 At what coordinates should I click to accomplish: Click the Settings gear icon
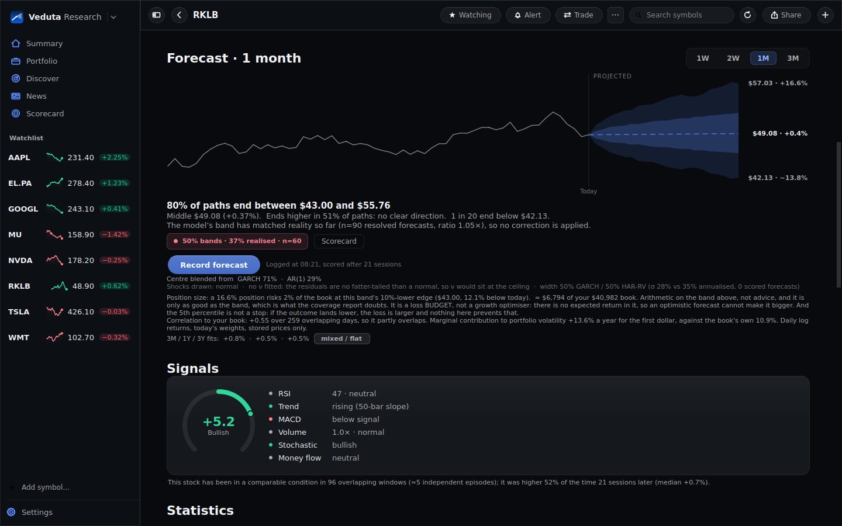click(x=11, y=512)
